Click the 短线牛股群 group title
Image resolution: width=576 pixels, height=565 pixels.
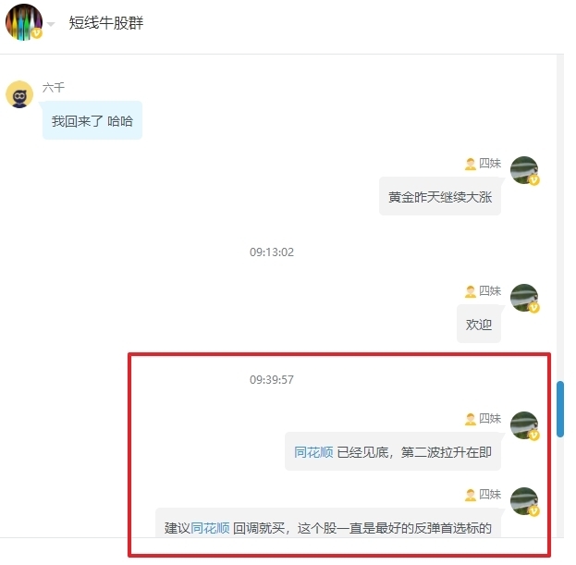tap(106, 23)
